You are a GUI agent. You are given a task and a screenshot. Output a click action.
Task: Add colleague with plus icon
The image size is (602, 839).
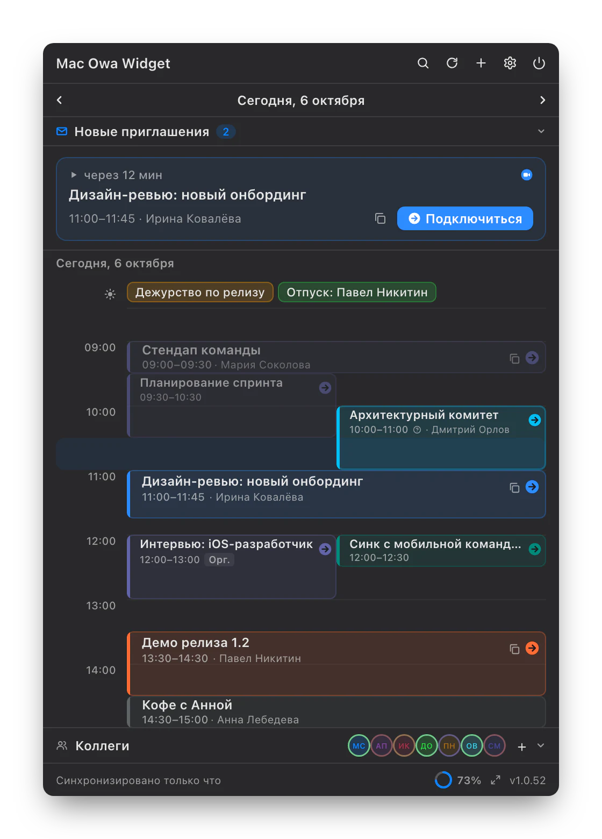(x=522, y=746)
